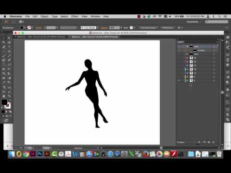
Task: Select the Direct Selection tool
Action: tap(9, 38)
